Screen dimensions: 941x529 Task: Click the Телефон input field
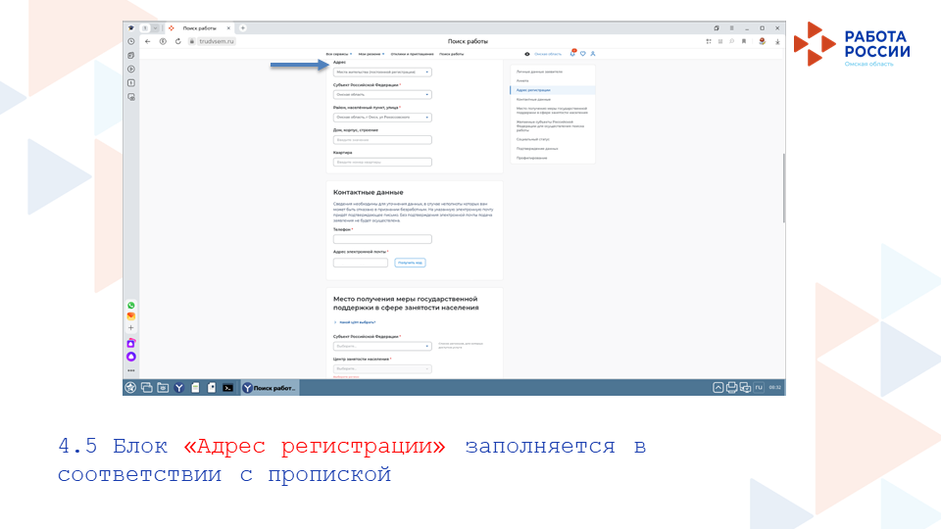382,239
